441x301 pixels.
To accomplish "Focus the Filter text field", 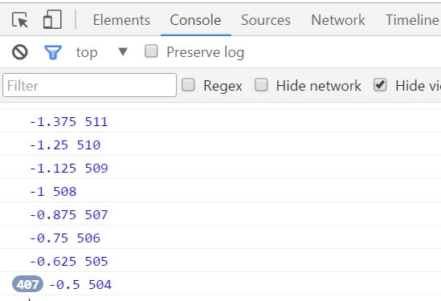I will pyautogui.click(x=89, y=85).
